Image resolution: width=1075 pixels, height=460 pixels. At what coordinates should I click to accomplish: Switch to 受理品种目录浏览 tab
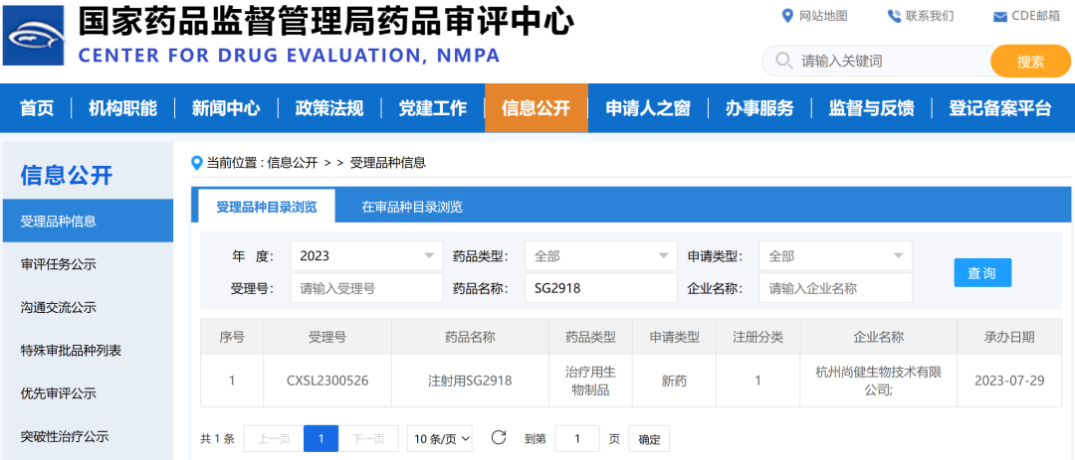click(267, 207)
